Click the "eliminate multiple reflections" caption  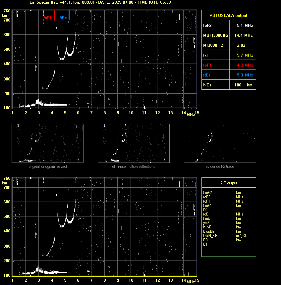pos(134,166)
